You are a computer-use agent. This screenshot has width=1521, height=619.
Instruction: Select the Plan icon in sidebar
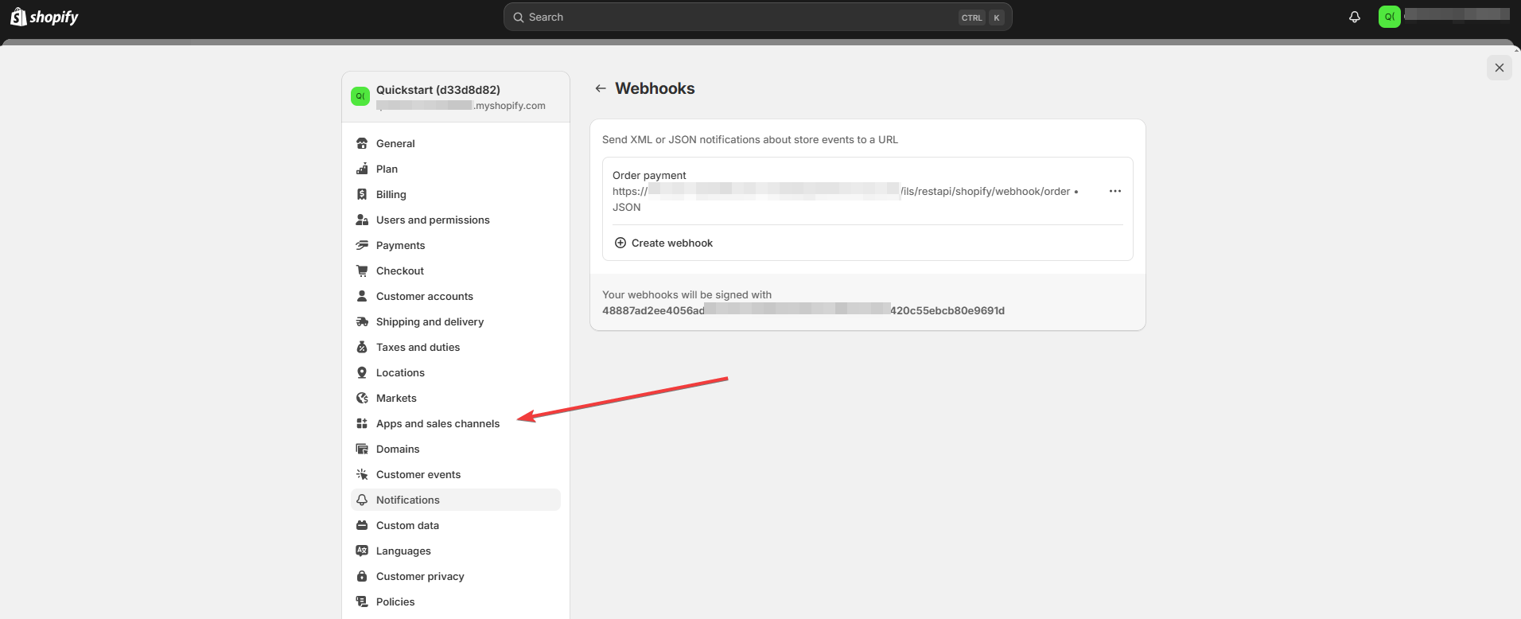362,169
